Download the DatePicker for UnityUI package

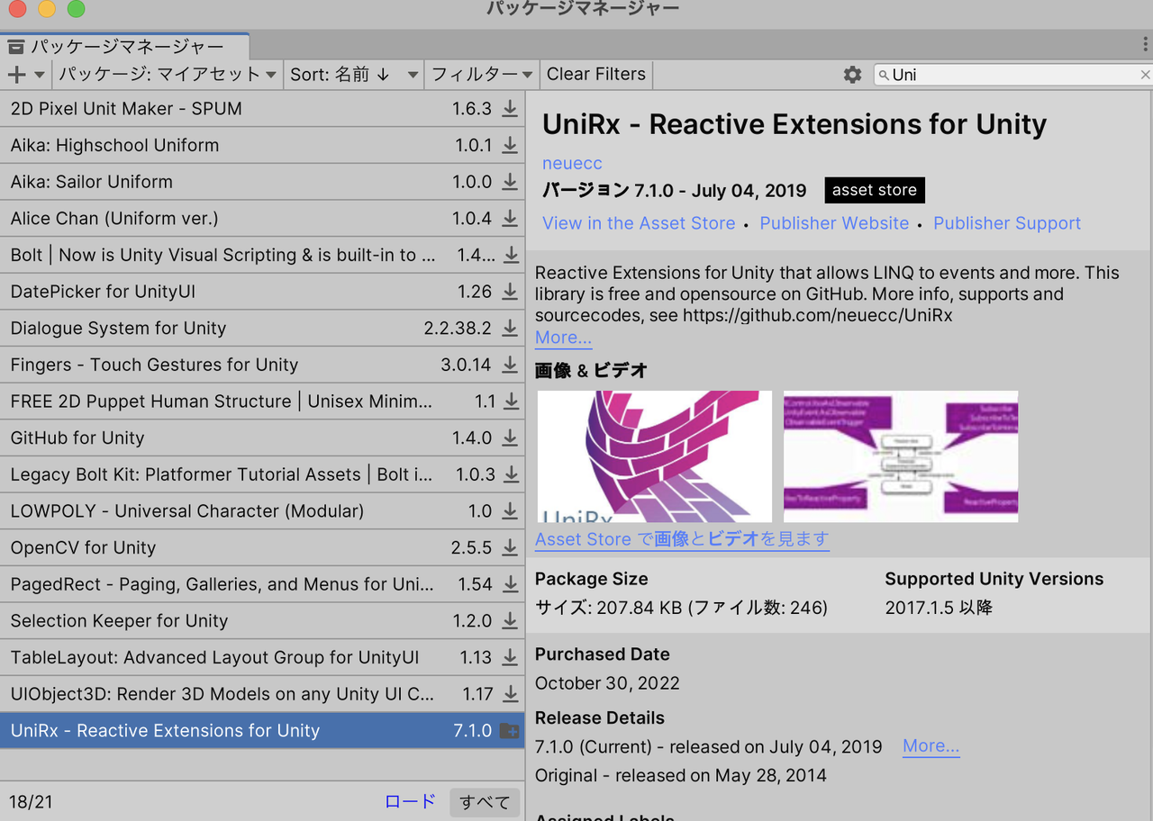[x=509, y=291]
